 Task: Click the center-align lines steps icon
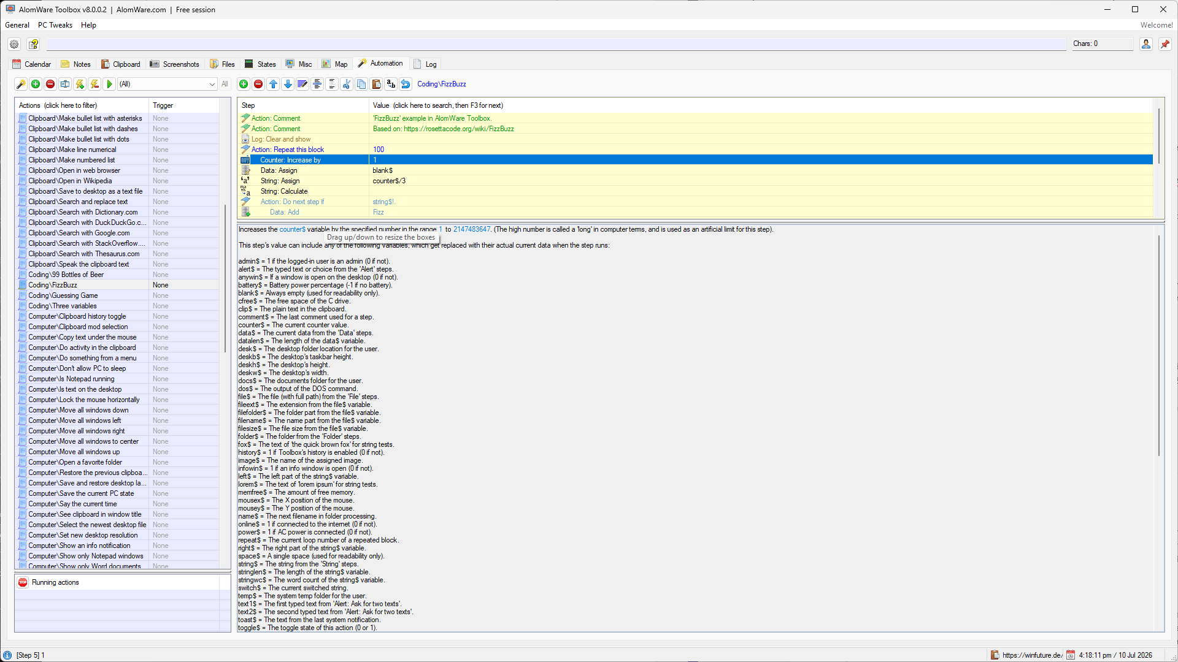point(317,84)
